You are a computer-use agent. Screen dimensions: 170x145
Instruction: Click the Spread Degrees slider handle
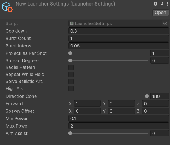click(70, 60)
